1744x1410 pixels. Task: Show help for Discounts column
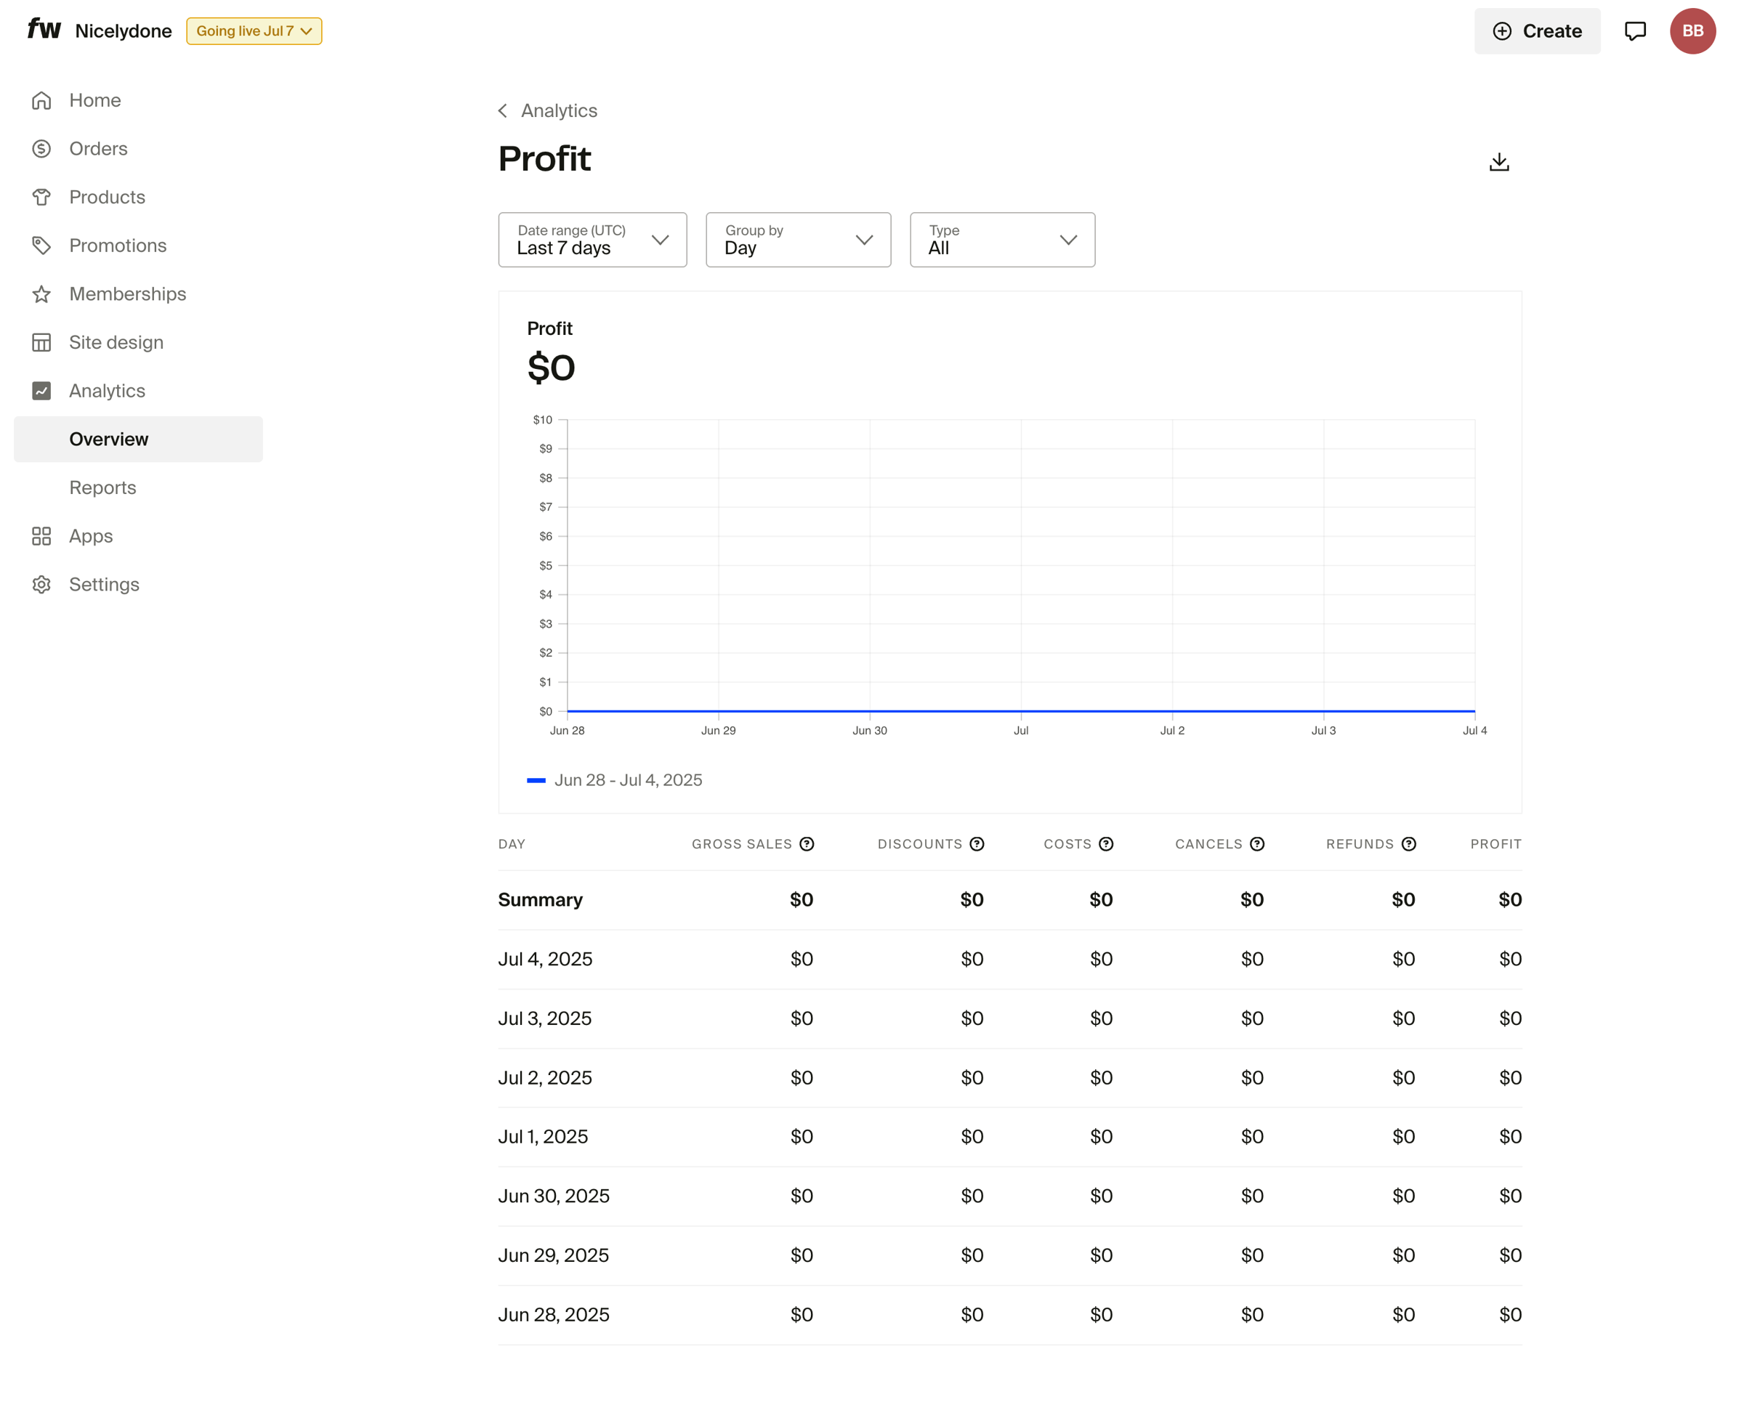point(977,844)
